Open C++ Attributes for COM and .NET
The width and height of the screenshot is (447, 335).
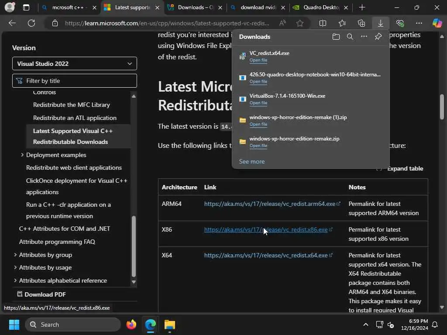[65, 229]
